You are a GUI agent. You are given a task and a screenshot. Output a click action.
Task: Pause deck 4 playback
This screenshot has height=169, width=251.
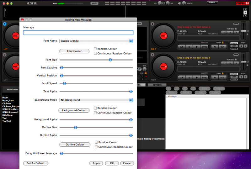[189, 77]
